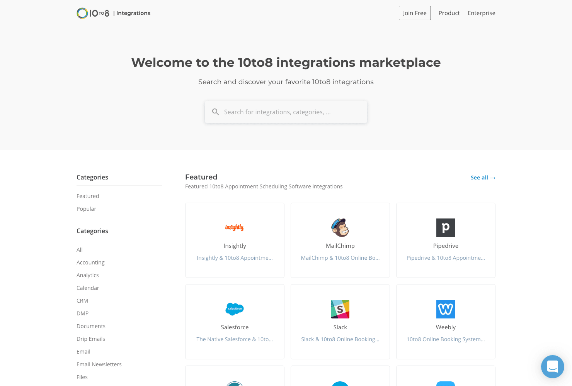This screenshot has height=386, width=572.
Task: Select the Featured category
Action: tap(88, 196)
